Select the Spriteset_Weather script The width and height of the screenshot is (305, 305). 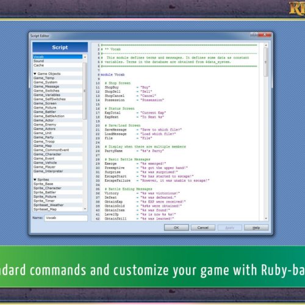[58, 205]
